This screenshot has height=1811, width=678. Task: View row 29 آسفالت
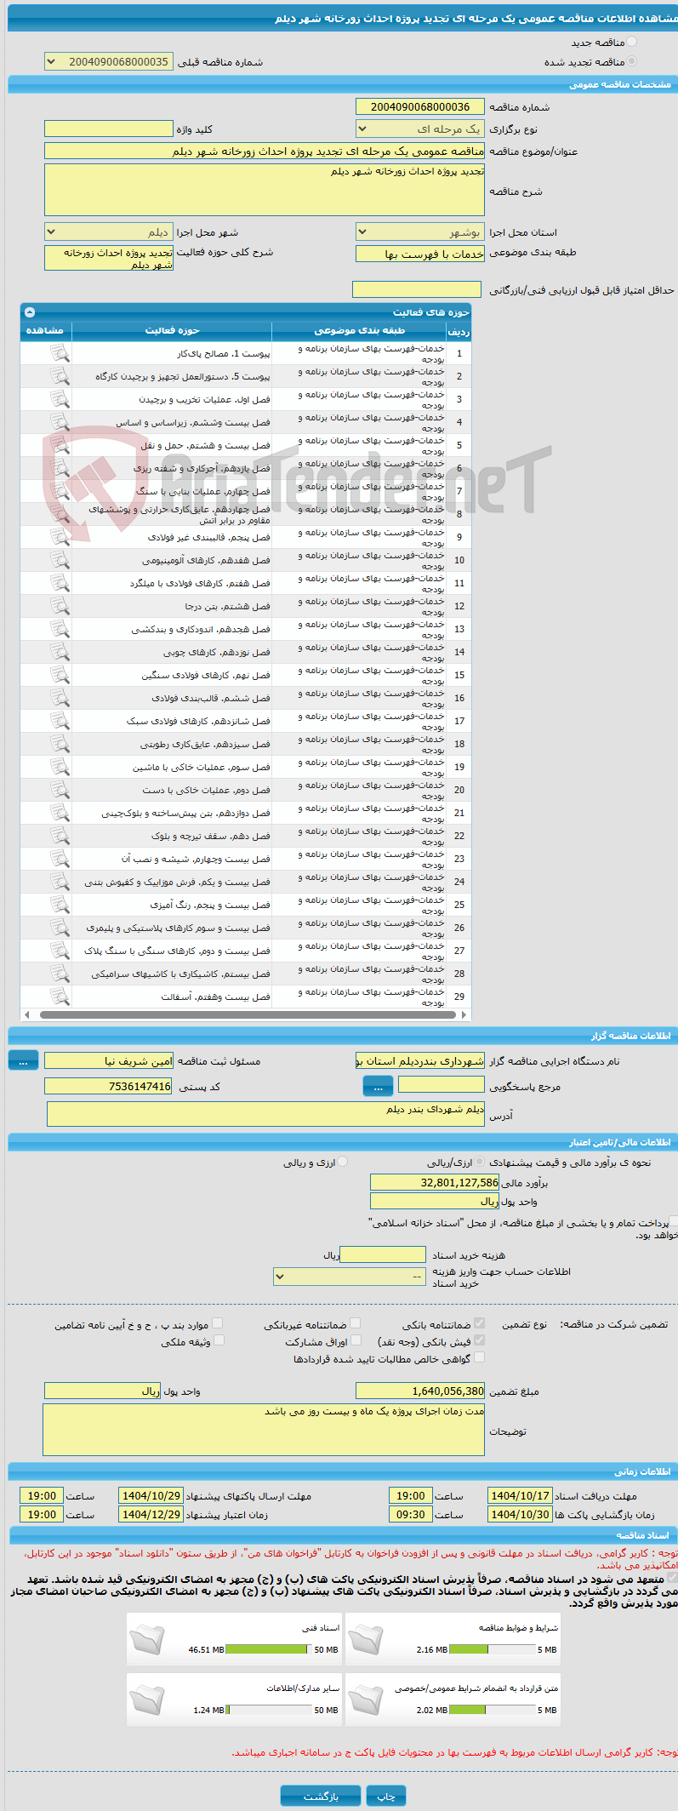click(x=60, y=997)
